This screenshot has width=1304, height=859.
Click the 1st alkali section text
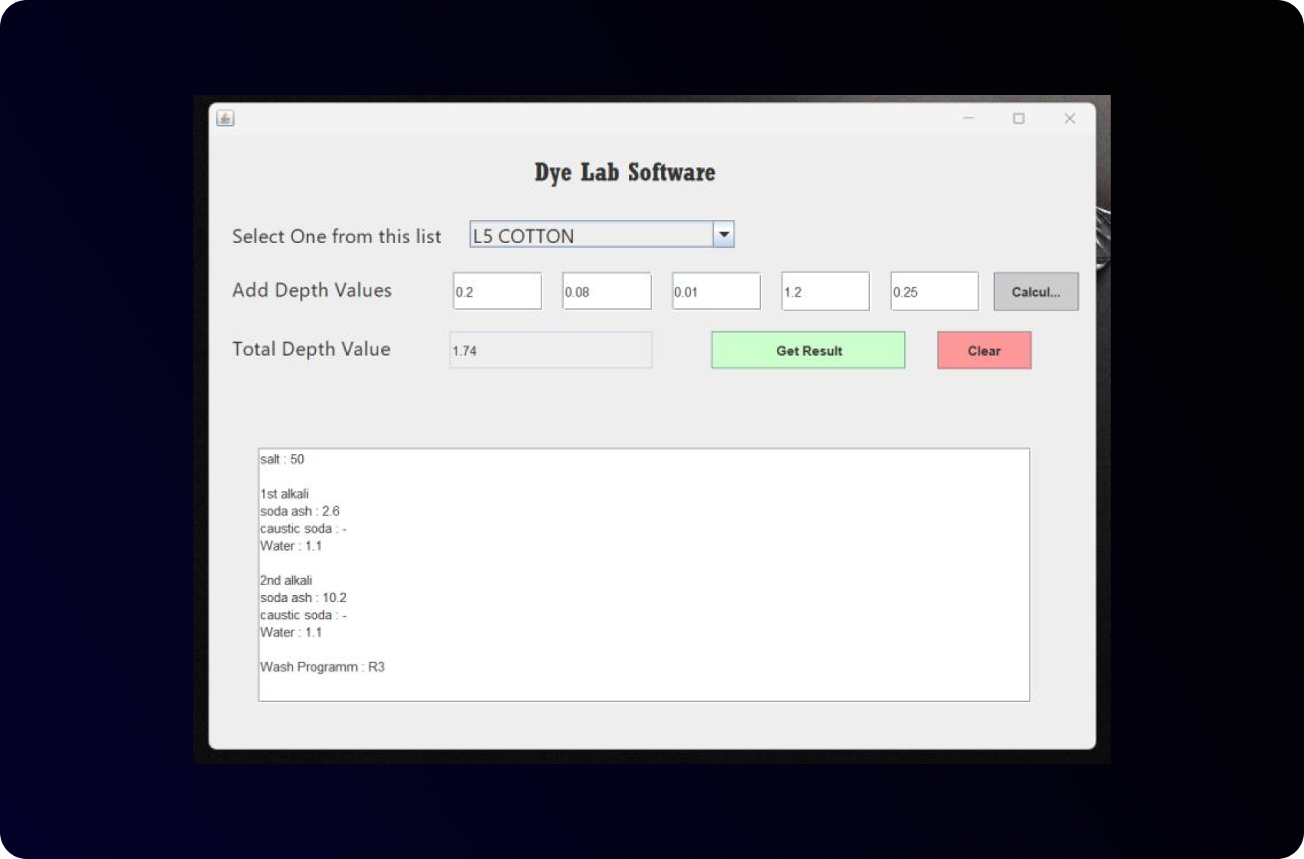pyautogui.click(x=286, y=493)
